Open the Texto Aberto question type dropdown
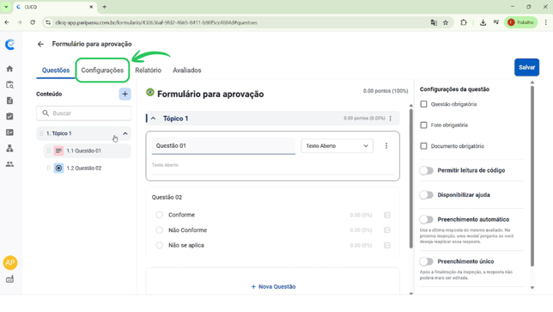This screenshot has height=312, width=553. point(337,146)
